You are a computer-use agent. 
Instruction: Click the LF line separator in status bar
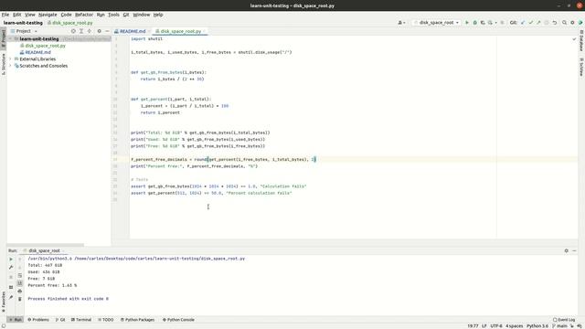484,326
